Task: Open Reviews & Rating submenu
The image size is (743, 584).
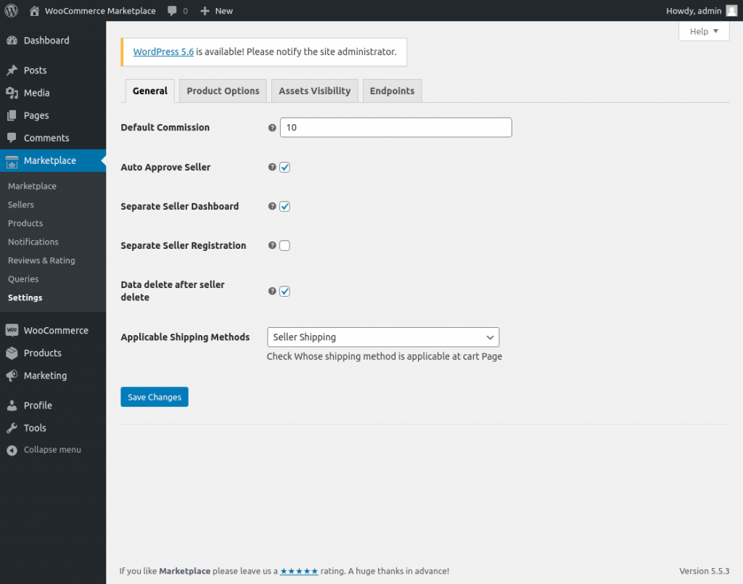Action: click(x=41, y=260)
